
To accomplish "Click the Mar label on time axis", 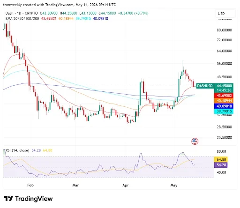I will click(x=75, y=186).
